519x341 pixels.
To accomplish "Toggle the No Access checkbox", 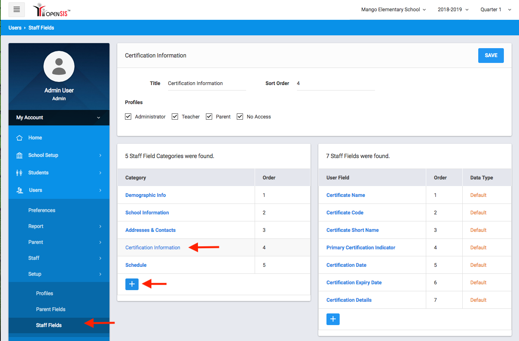I will pos(240,117).
